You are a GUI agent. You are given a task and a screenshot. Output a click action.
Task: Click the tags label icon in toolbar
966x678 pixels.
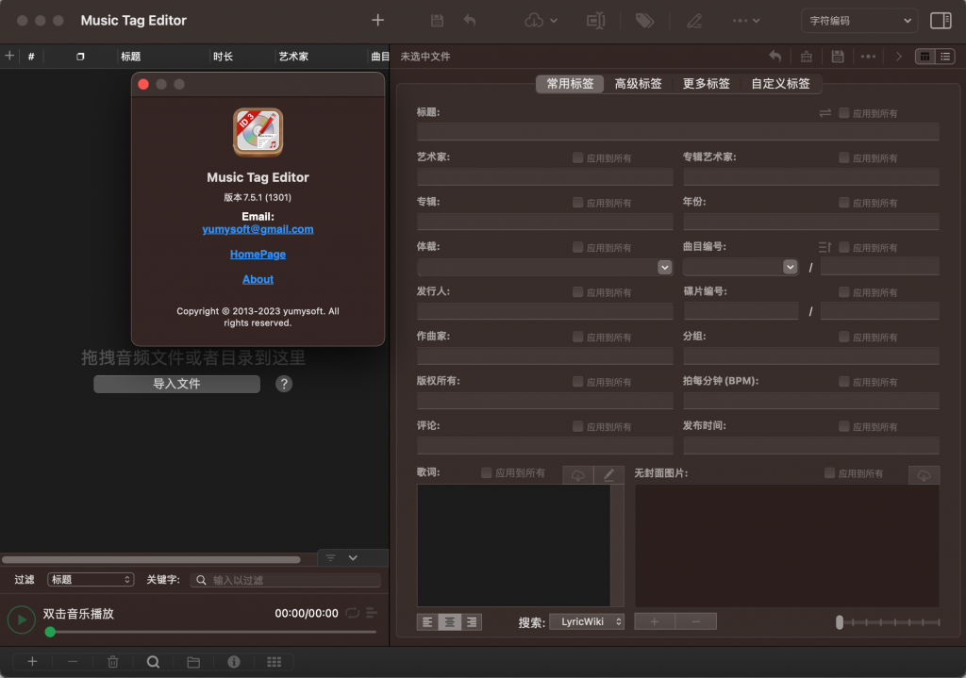coord(645,20)
